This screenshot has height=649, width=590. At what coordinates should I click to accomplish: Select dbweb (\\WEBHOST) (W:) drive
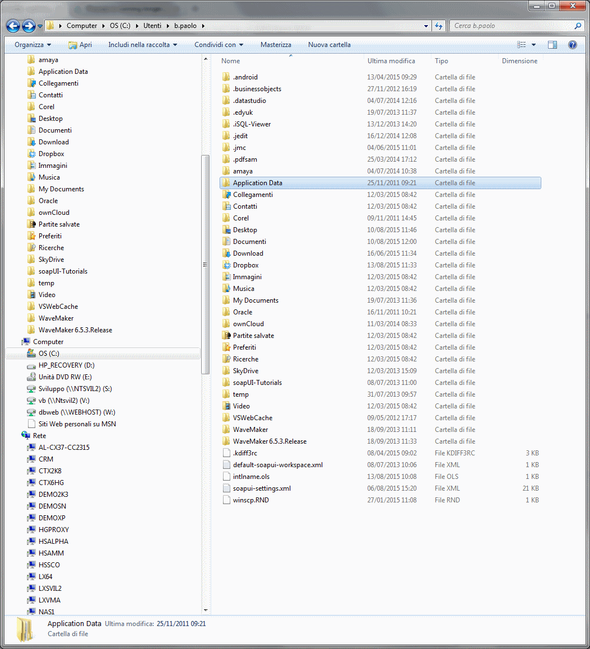77,412
